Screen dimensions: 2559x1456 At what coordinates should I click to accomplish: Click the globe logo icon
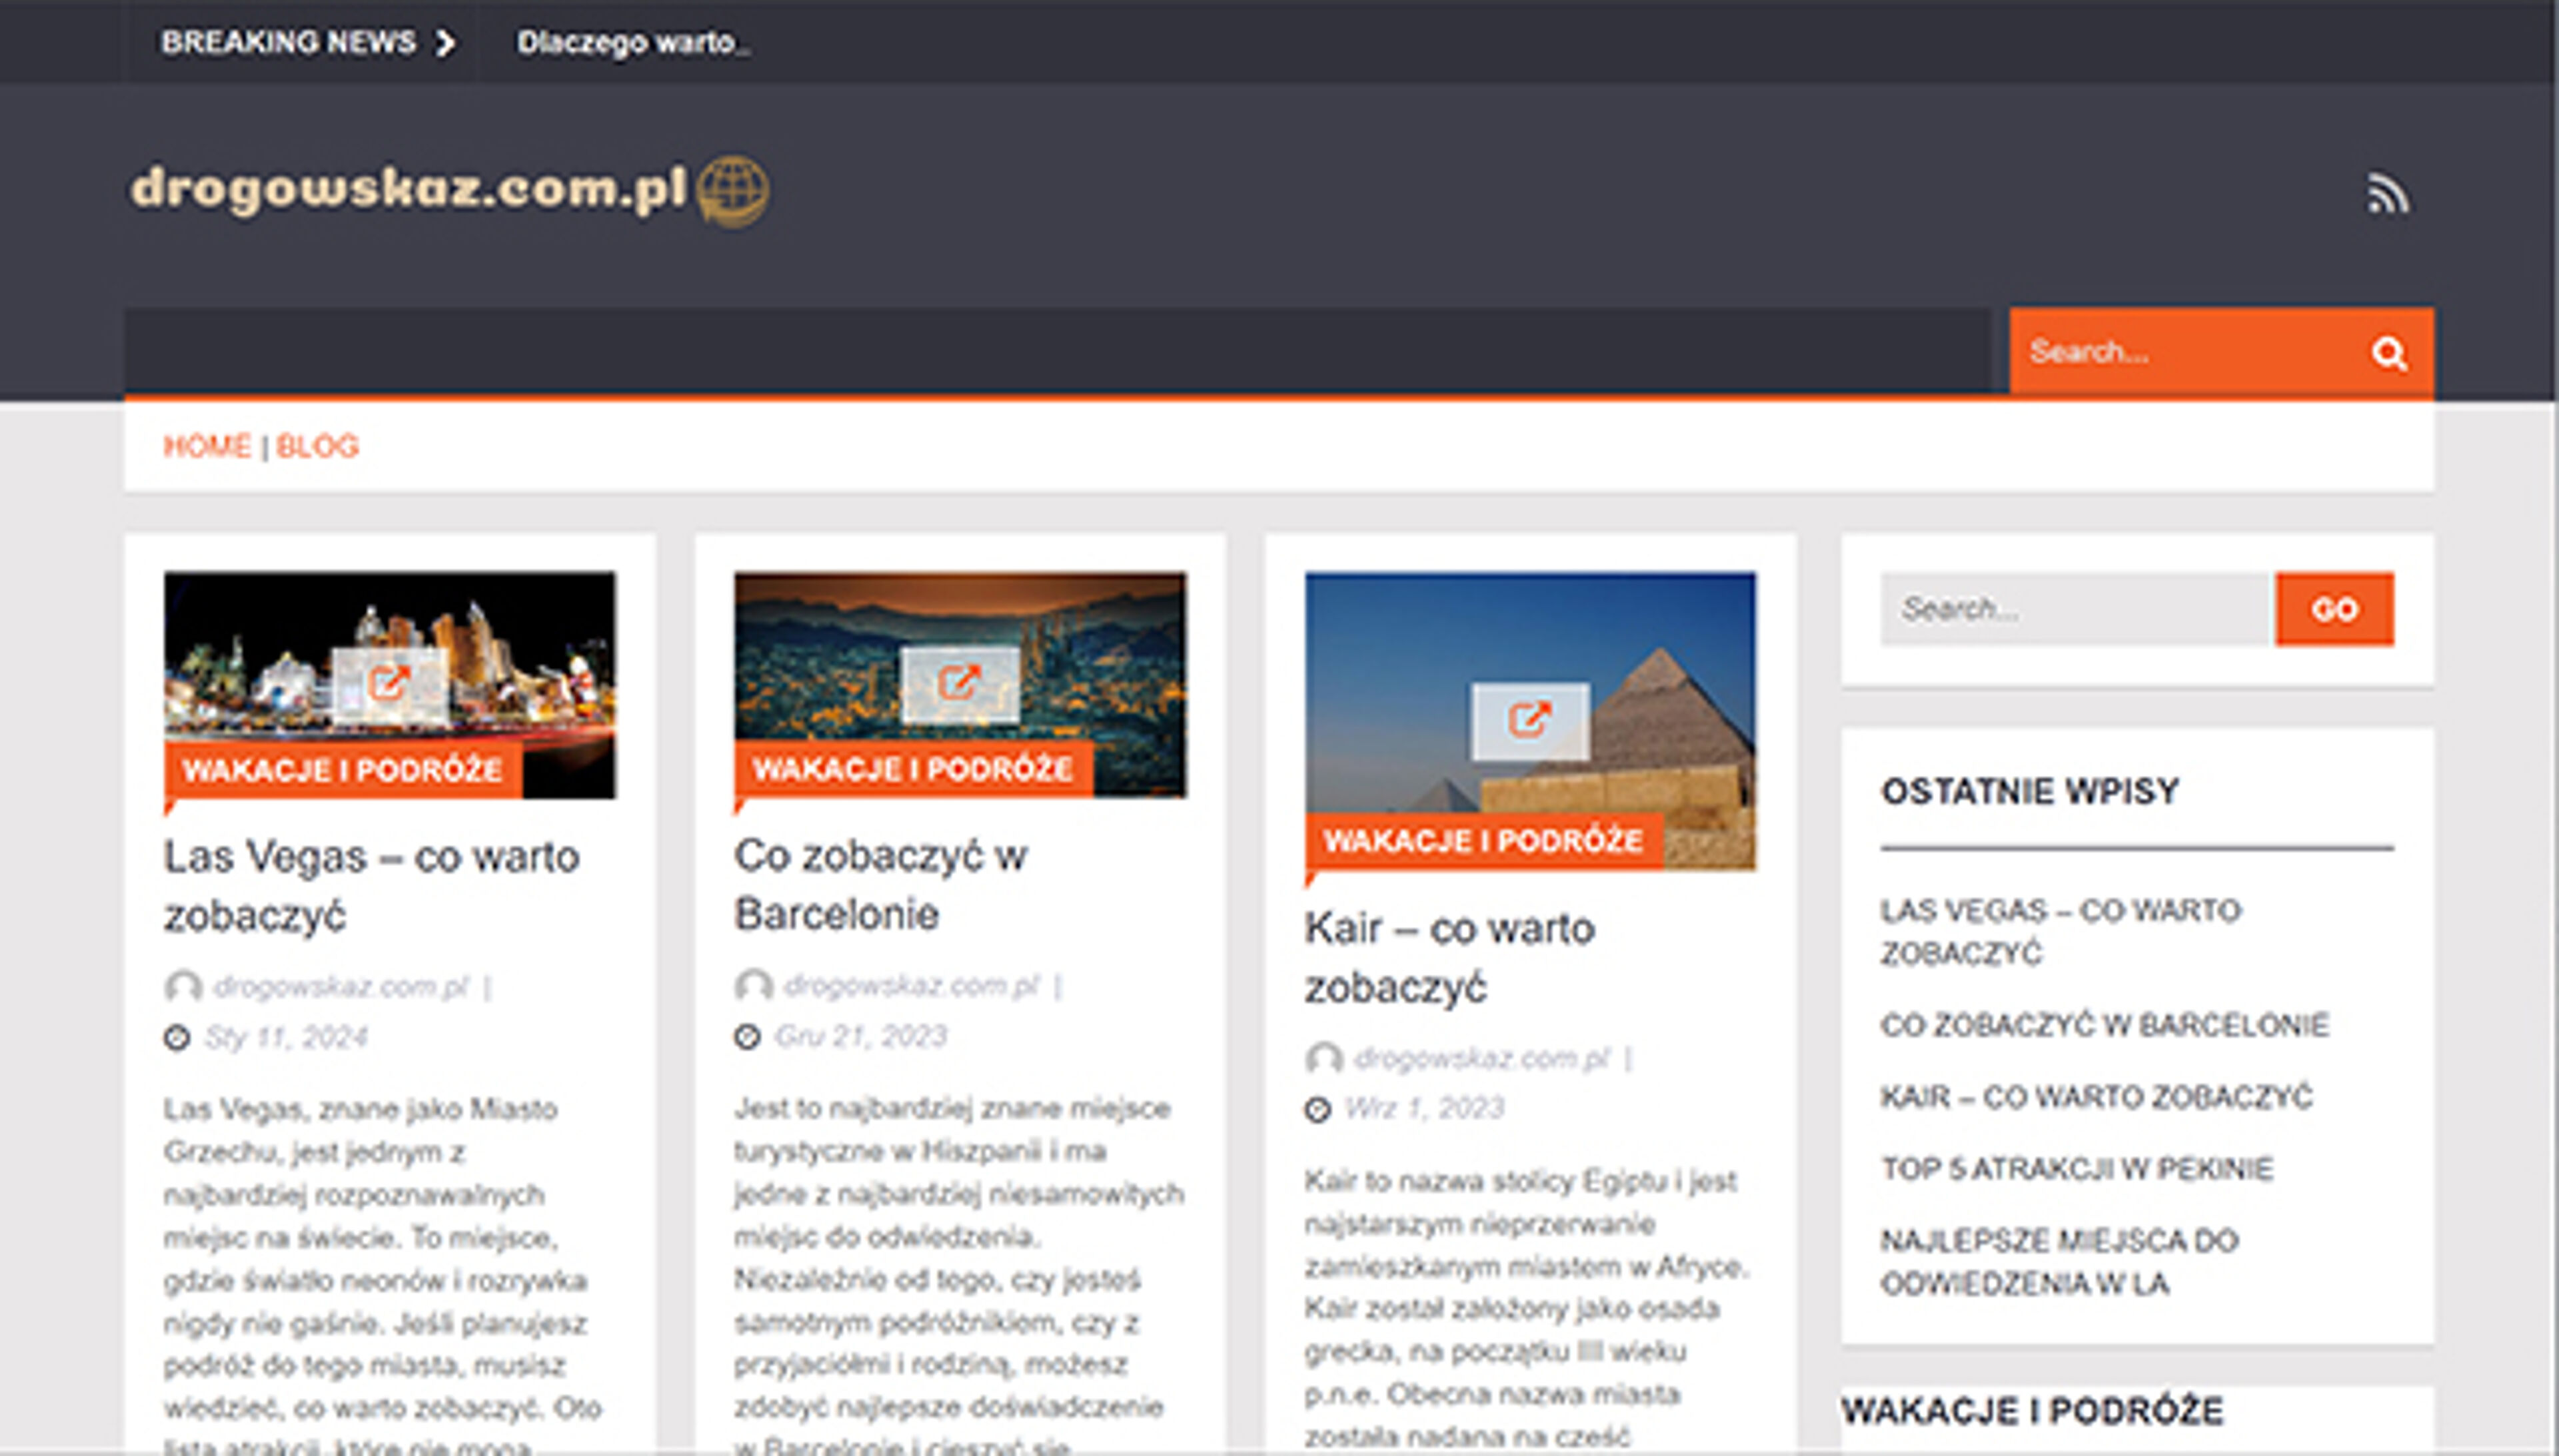(x=732, y=190)
